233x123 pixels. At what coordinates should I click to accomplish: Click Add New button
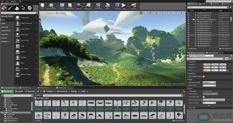tap(7, 91)
